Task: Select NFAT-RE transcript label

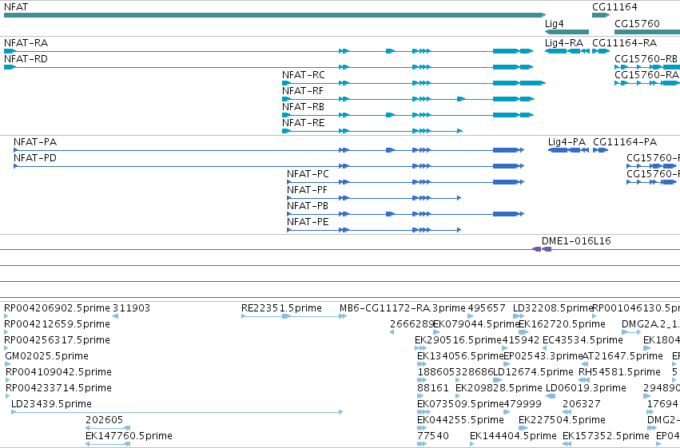Action: [x=303, y=123]
